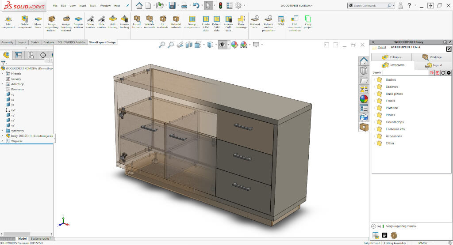Click the Delete component icon

point(25,22)
